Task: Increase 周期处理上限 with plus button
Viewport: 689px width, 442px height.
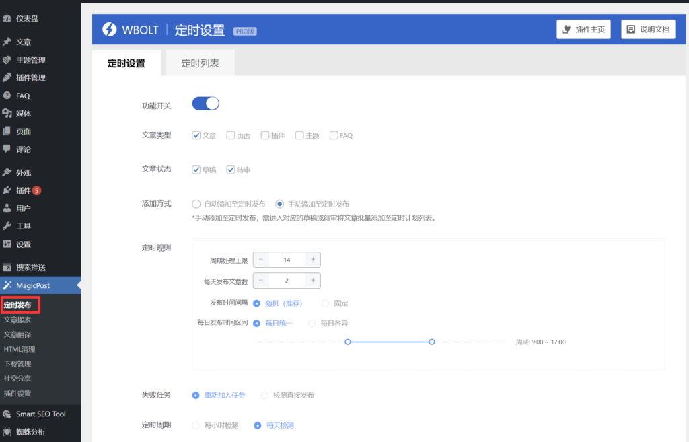Action: [312, 260]
